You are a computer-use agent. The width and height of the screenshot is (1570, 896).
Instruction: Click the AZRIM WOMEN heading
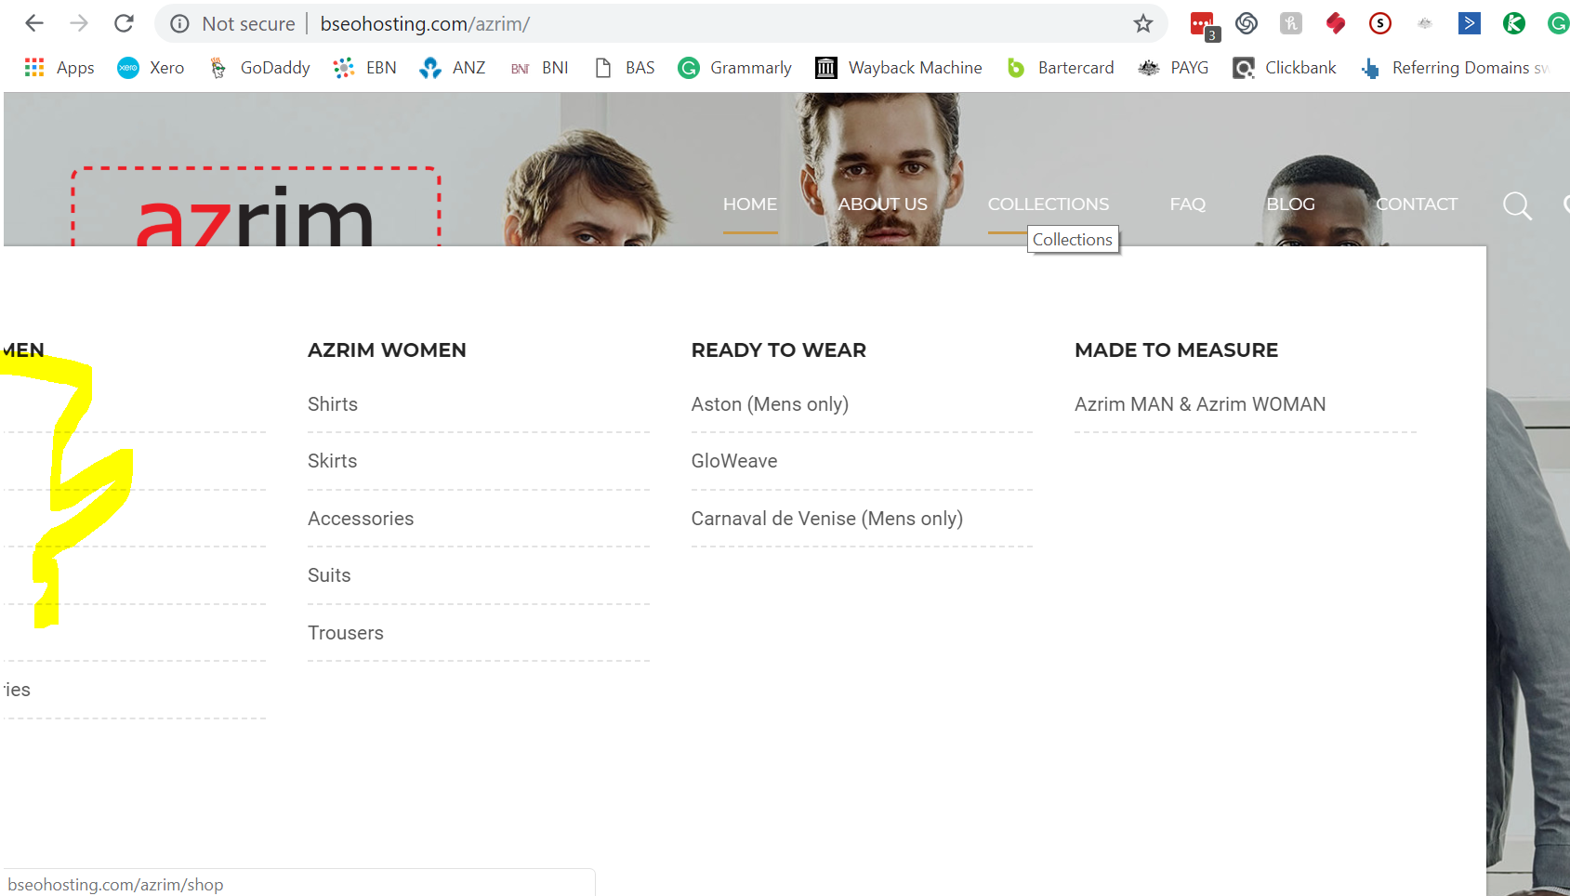387,350
